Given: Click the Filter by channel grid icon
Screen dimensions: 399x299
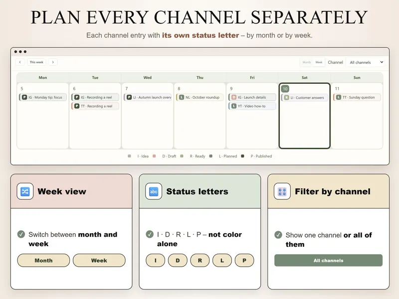Looking at the screenshot, I should [x=282, y=191].
